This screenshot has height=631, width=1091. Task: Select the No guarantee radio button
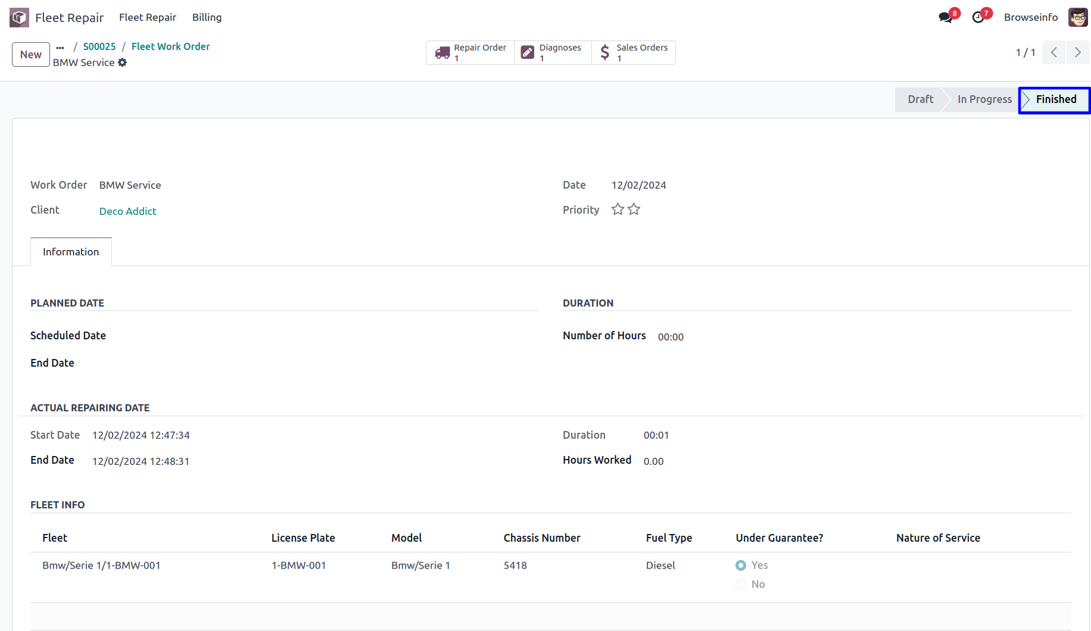[741, 585]
